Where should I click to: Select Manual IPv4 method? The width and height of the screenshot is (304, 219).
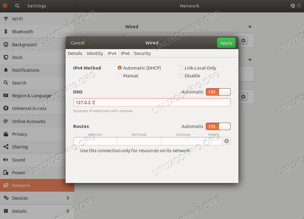click(128, 76)
